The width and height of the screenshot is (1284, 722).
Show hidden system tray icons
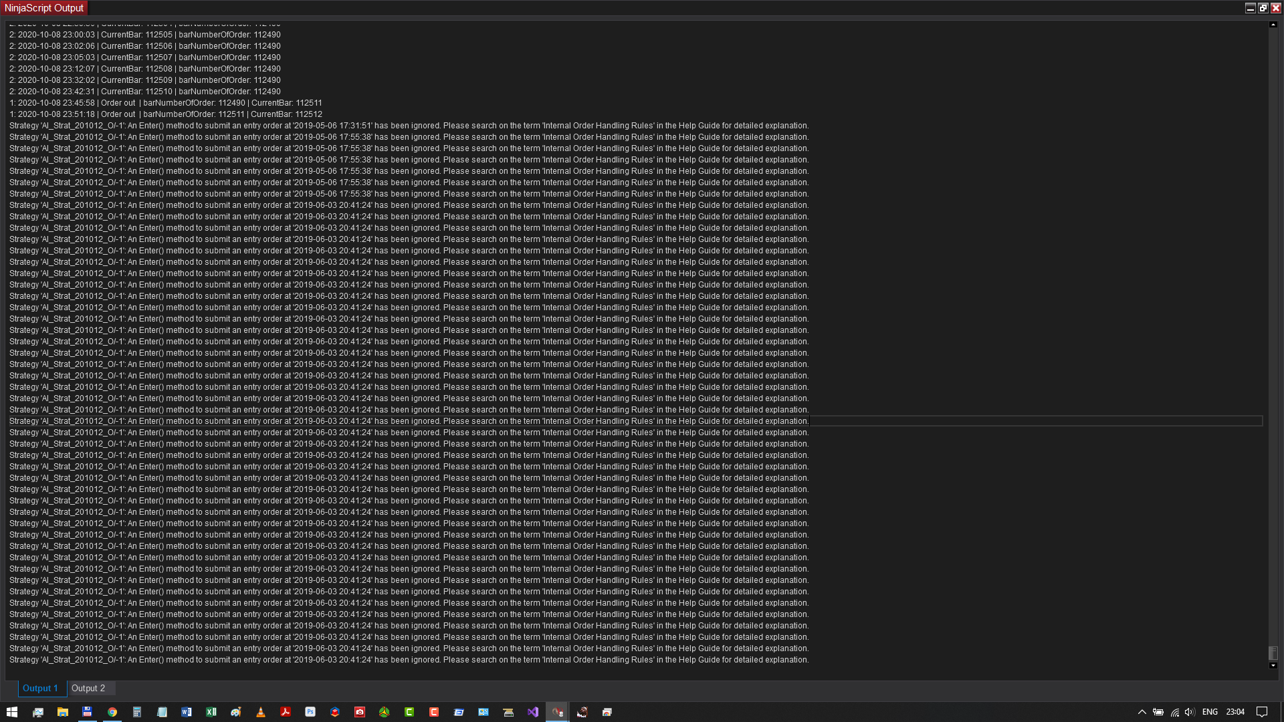pos(1142,712)
